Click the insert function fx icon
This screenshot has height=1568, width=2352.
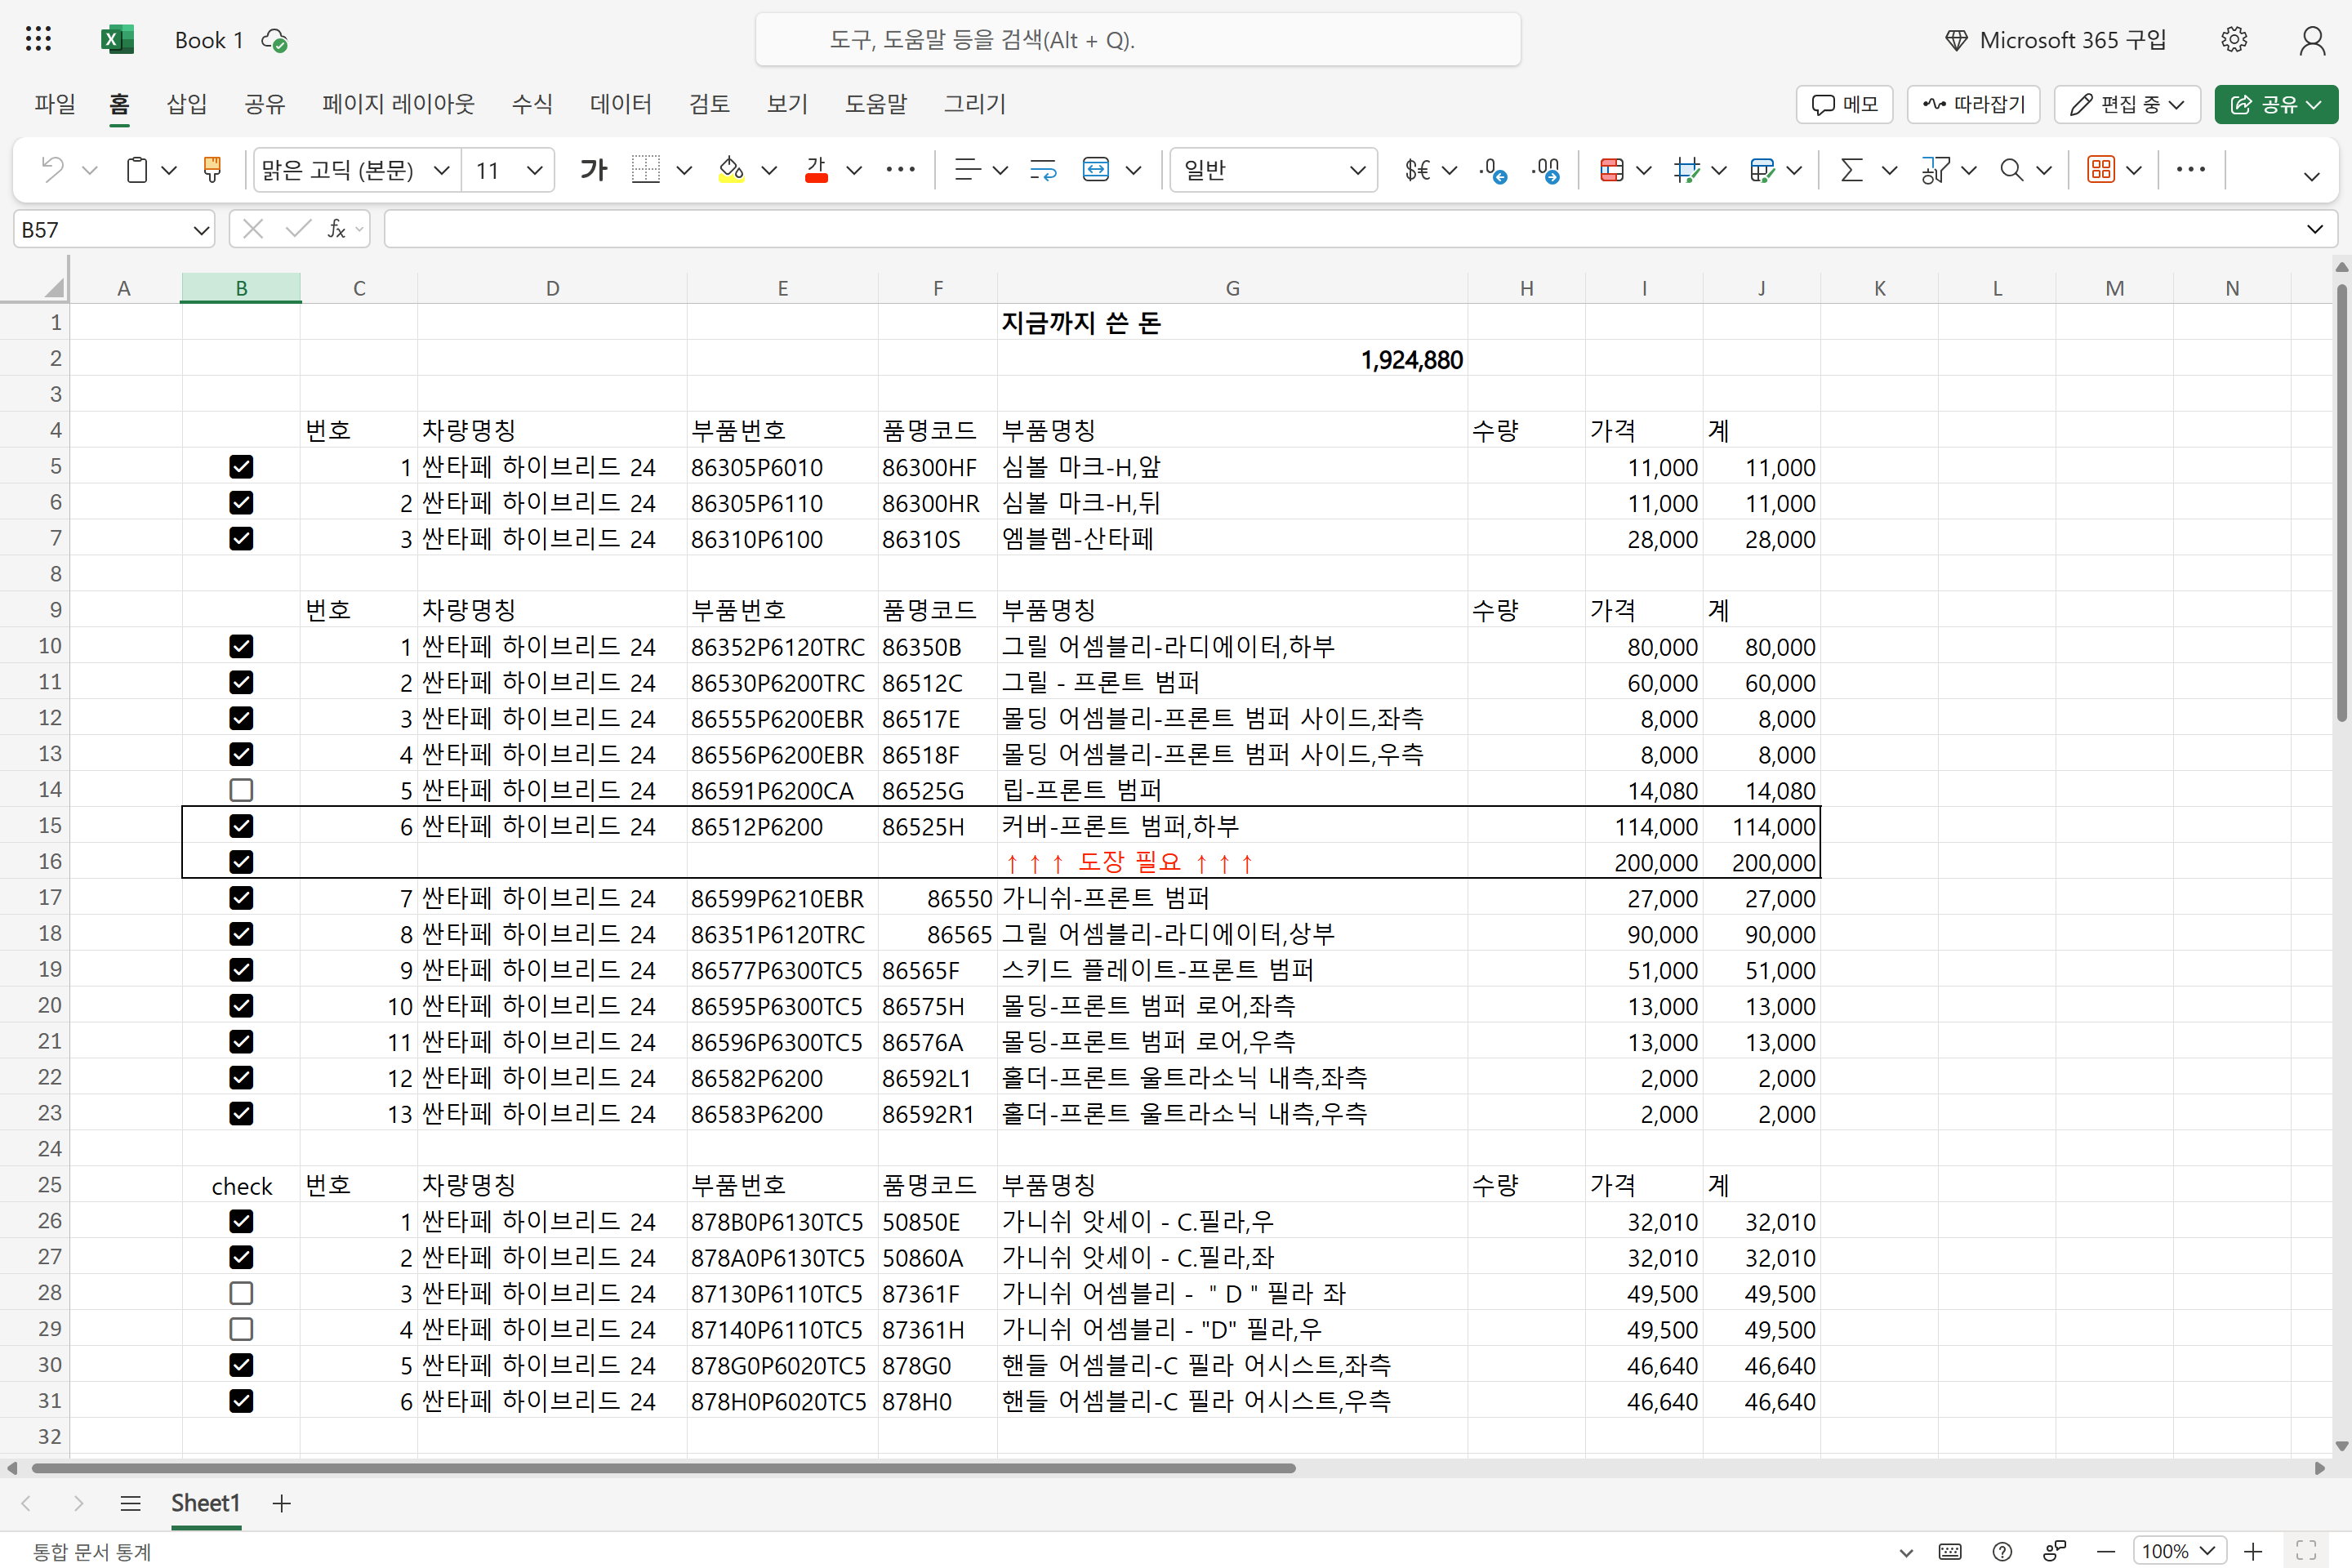(337, 230)
